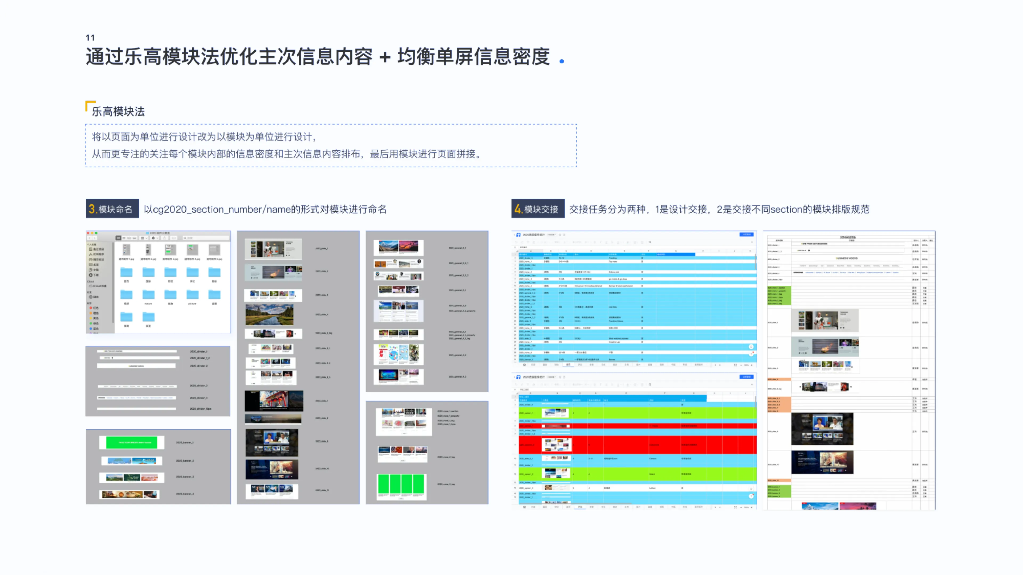
Task: Click the blue button in lower spreadsheet header
Action: pyautogui.click(x=746, y=377)
